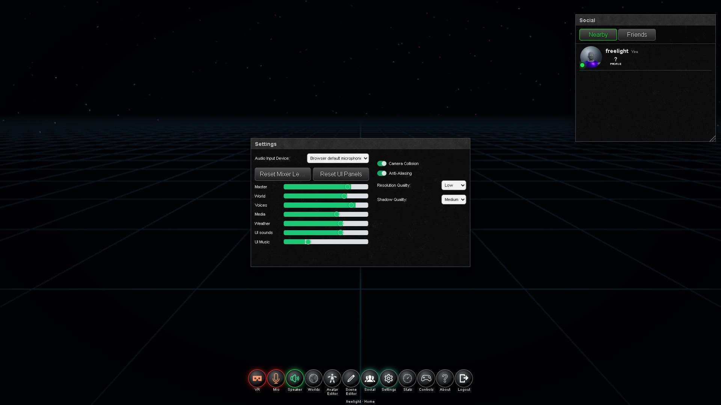Click the Settings panel title bar
The width and height of the screenshot is (721, 405).
360,144
